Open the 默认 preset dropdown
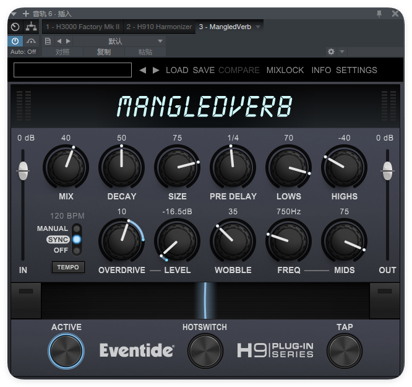Screen dimensions: 412x387 pyautogui.click(x=119, y=41)
